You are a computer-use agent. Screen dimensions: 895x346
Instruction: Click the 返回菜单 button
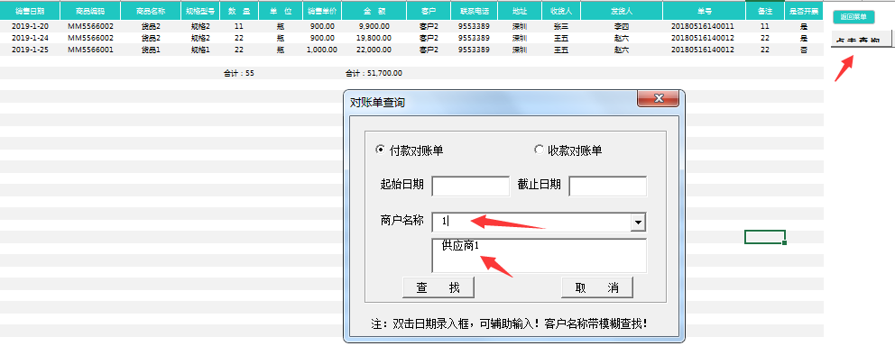point(853,17)
